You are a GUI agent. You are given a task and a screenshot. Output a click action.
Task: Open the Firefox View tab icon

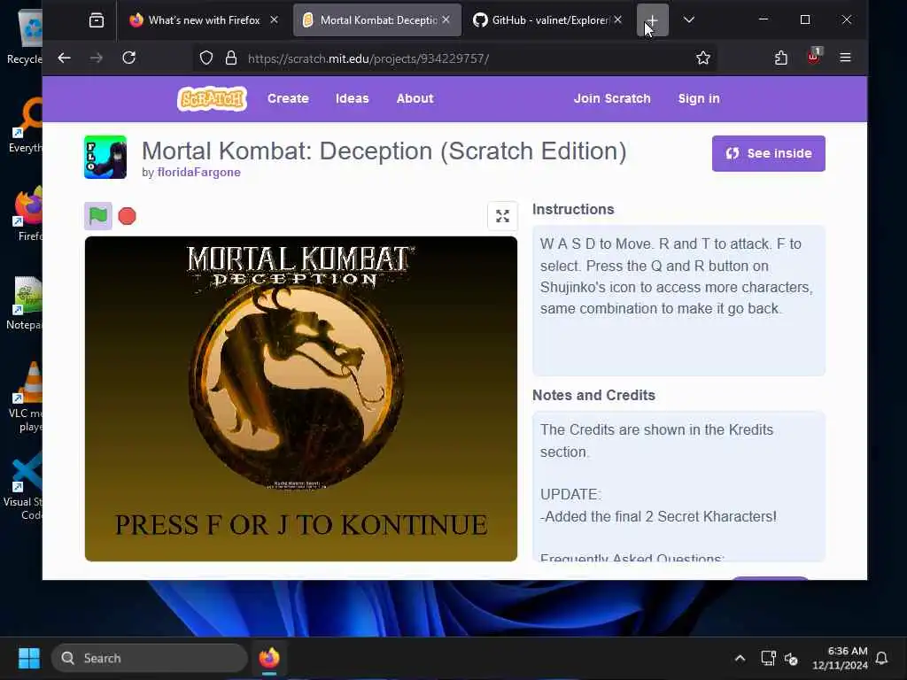97,20
